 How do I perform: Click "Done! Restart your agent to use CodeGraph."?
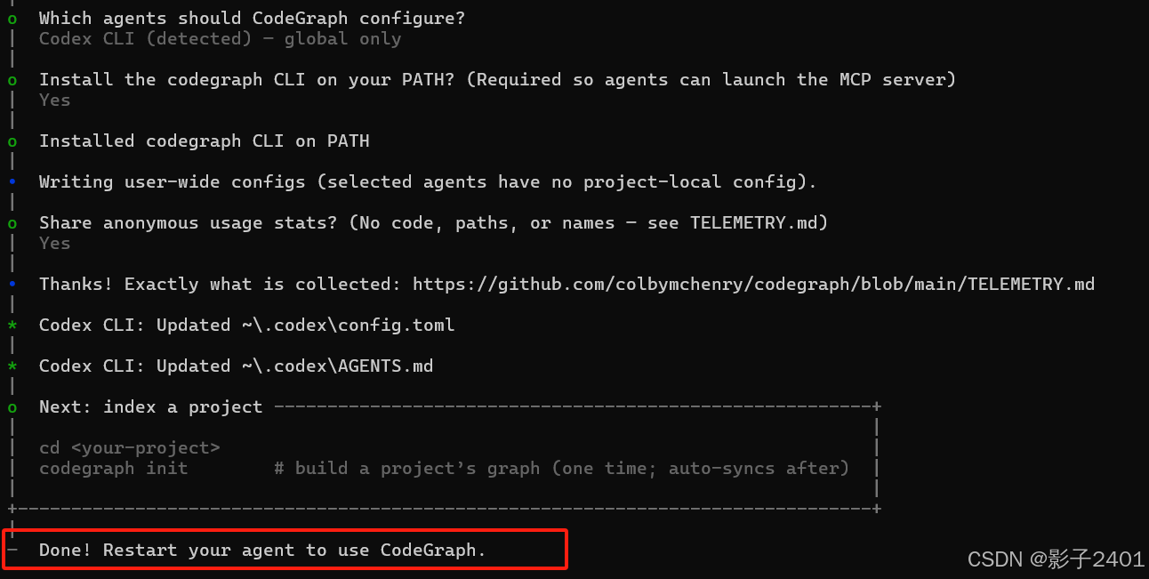click(x=262, y=550)
